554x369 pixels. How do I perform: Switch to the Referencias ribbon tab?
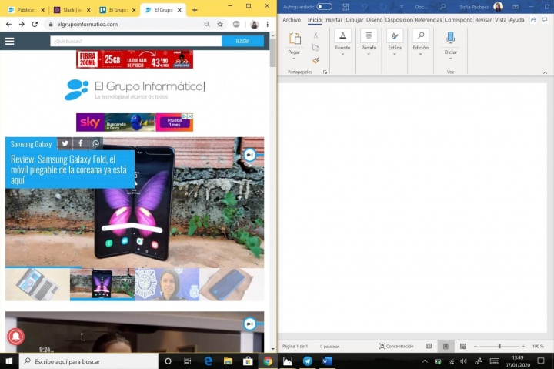pos(429,20)
